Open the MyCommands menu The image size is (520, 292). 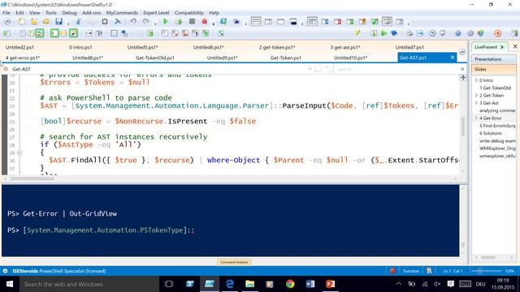tap(122, 13)
